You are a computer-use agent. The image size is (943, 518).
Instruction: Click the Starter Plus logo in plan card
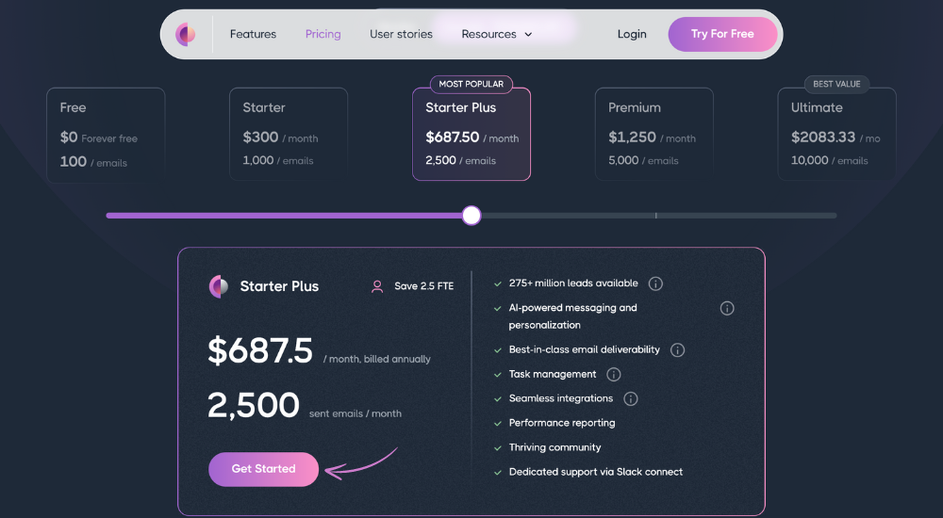(x=219, y=286)
